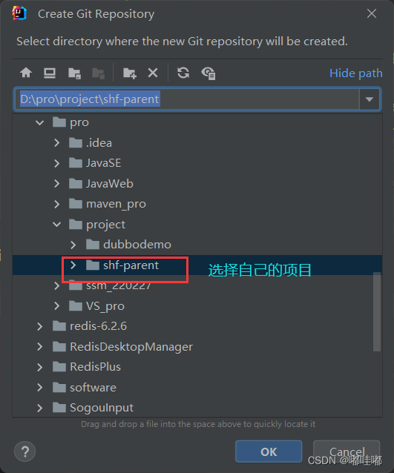Screen dimensions: 394x473
Task: Select the software folder
Action: (93, 388)
